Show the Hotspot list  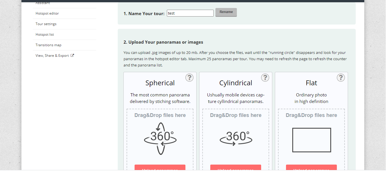(45, 35)
